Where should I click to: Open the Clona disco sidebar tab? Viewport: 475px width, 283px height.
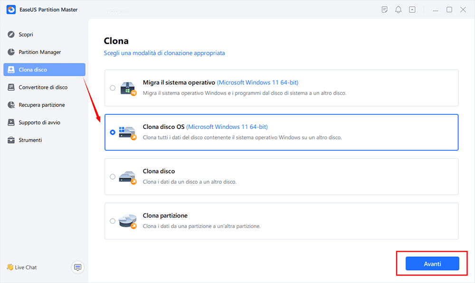(x=44, y=70)
